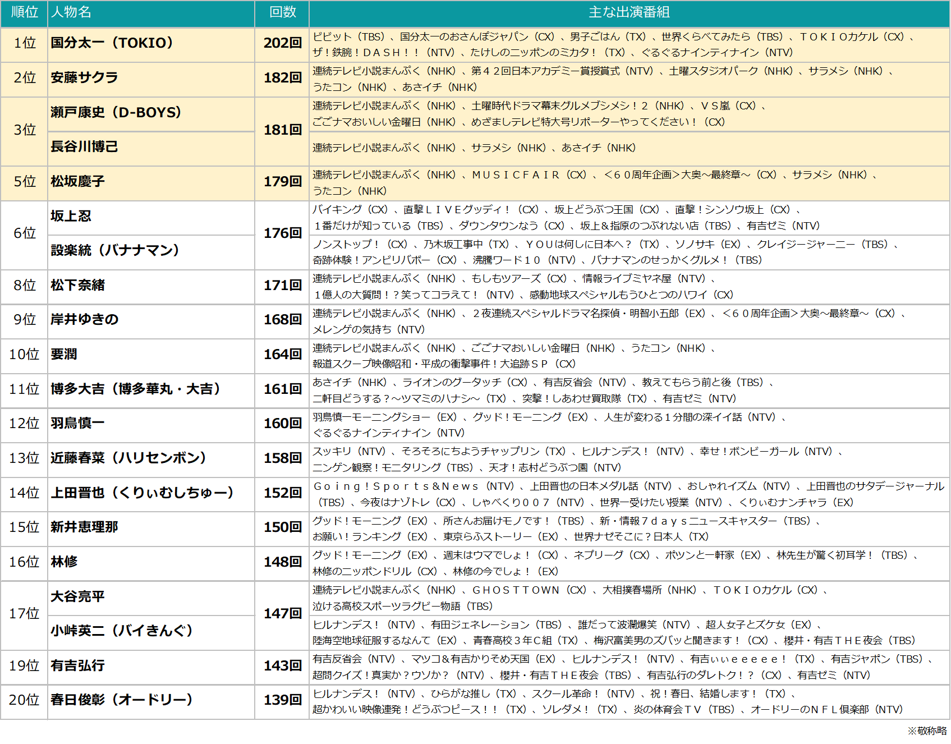Click the name 坂上忍
This screenshot has width=951, height=744.
[x=71, y=217]
